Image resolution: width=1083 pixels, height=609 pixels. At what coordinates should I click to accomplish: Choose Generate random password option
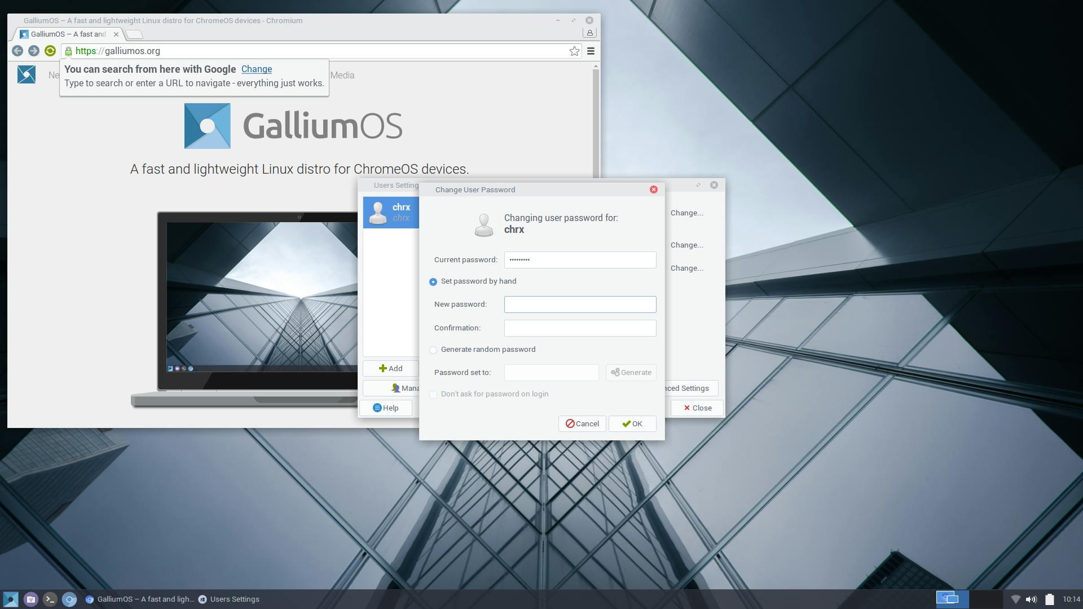(x=433, y=350)
